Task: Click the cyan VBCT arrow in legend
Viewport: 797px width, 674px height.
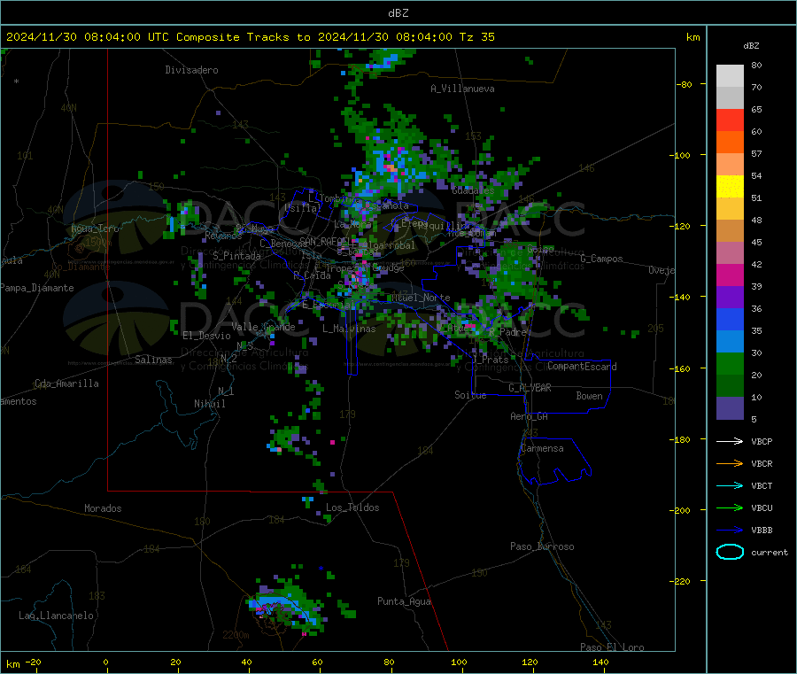Action: 730,486
